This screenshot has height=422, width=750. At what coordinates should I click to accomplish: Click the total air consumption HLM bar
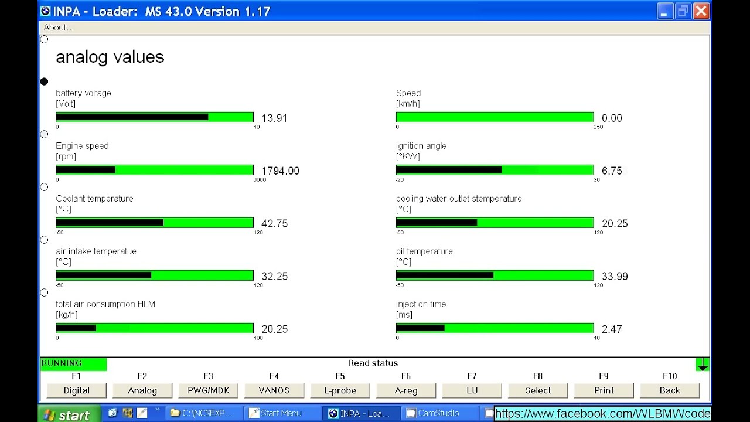(155, 328)
